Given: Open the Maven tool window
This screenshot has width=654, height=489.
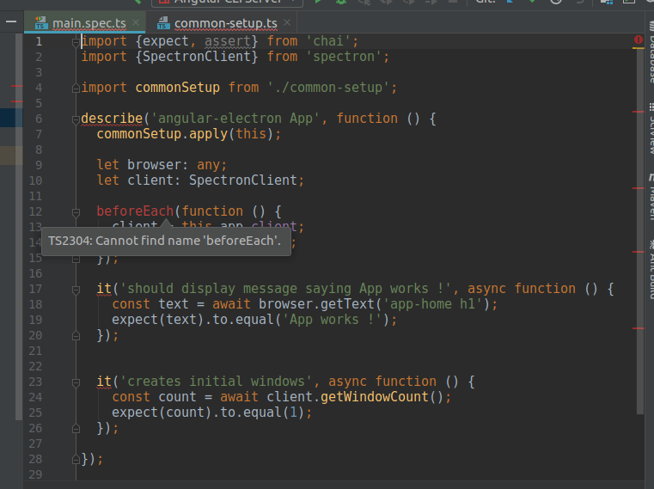Looking at the screenshot, I should point(651,197).
